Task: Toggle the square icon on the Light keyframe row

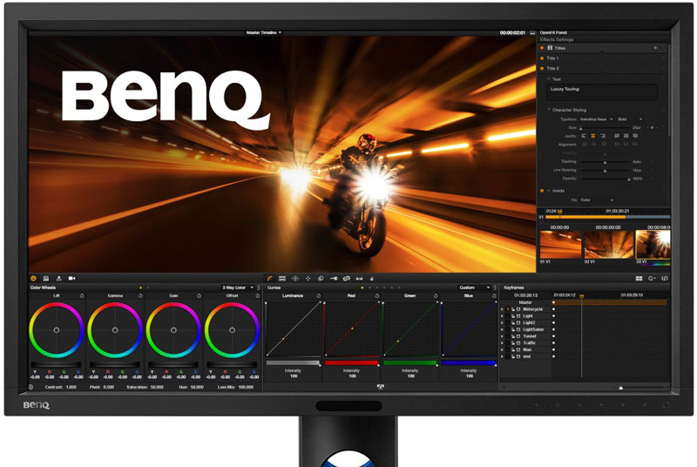Action: [x=518, y=316]
